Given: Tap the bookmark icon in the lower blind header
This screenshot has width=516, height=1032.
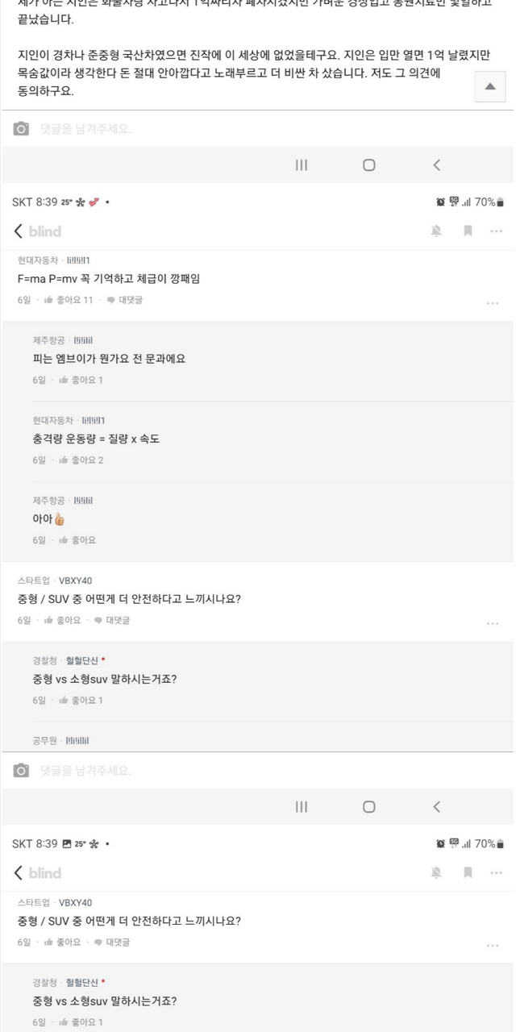Looking at the screenshot, I should [x=468, y=873].
